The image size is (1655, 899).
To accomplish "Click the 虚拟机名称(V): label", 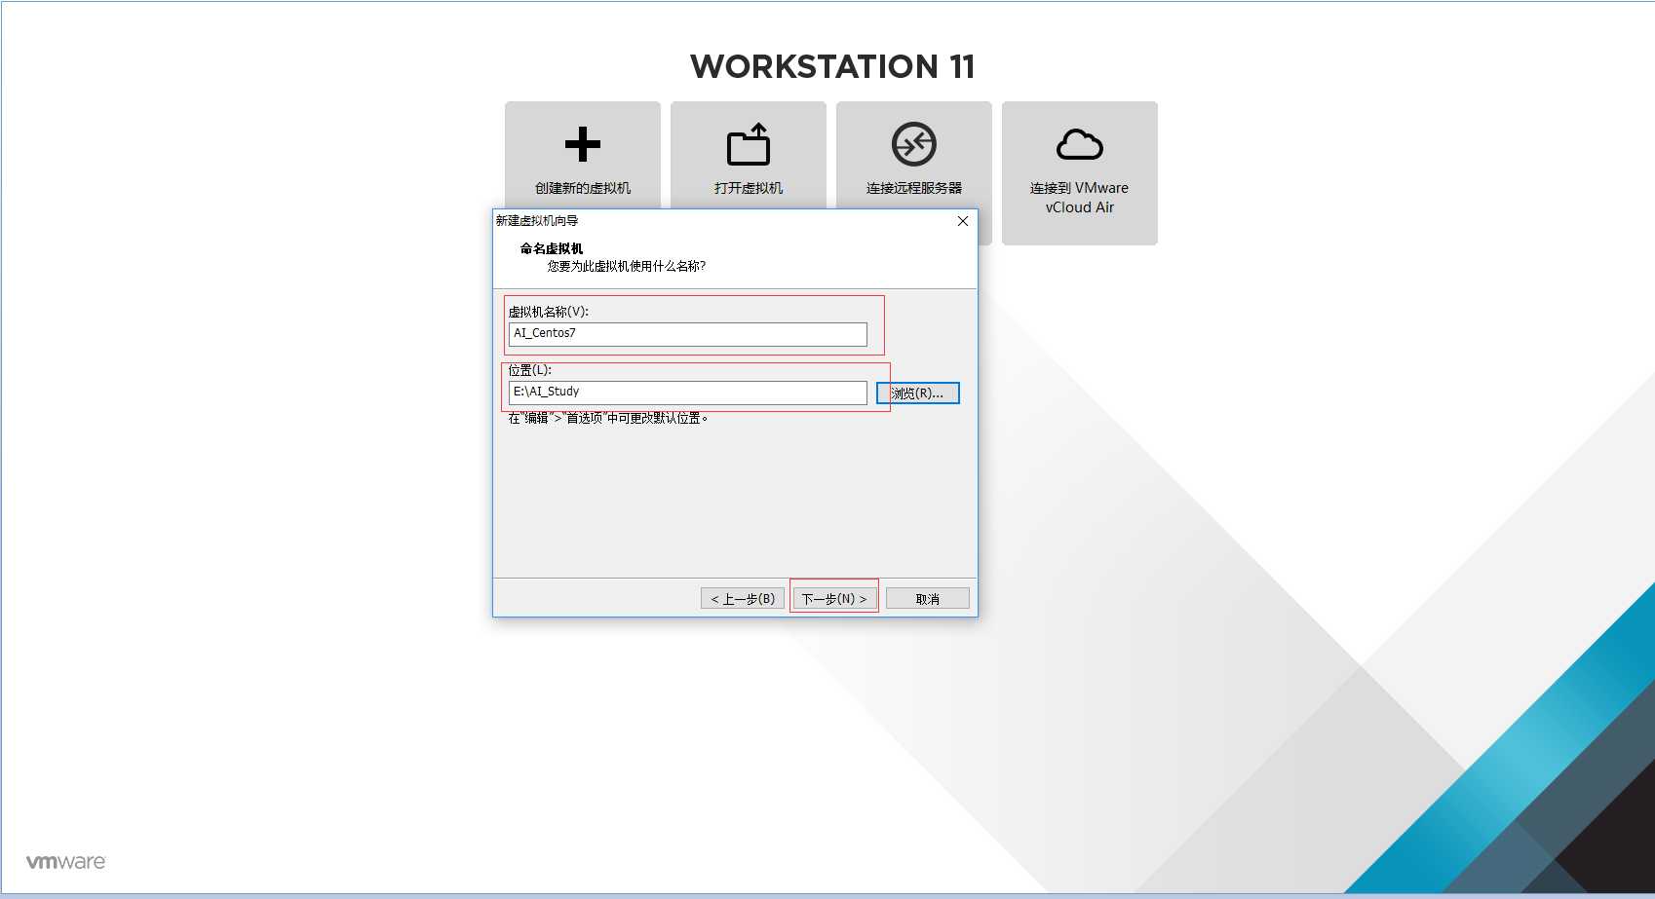I will pyautogui.click(x=549, y=312).
